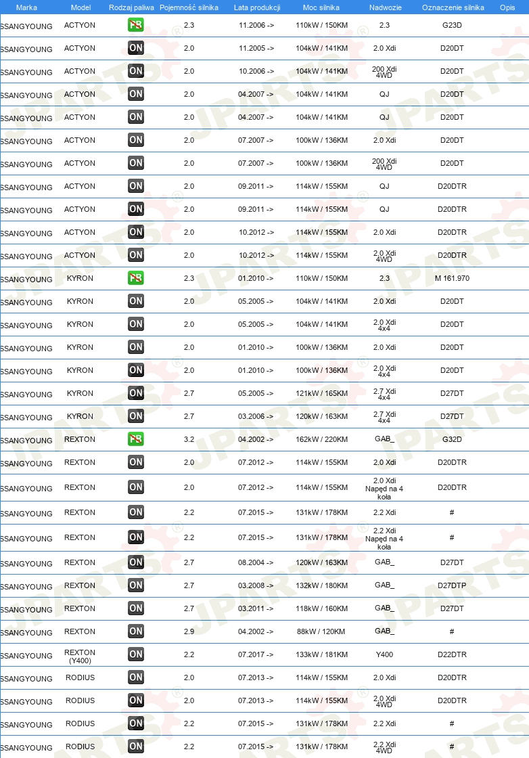529x758 pixels.
Task: Click the petrol fuel icon in the KYRON M 161.970 row
Action: tap(136, 278)
